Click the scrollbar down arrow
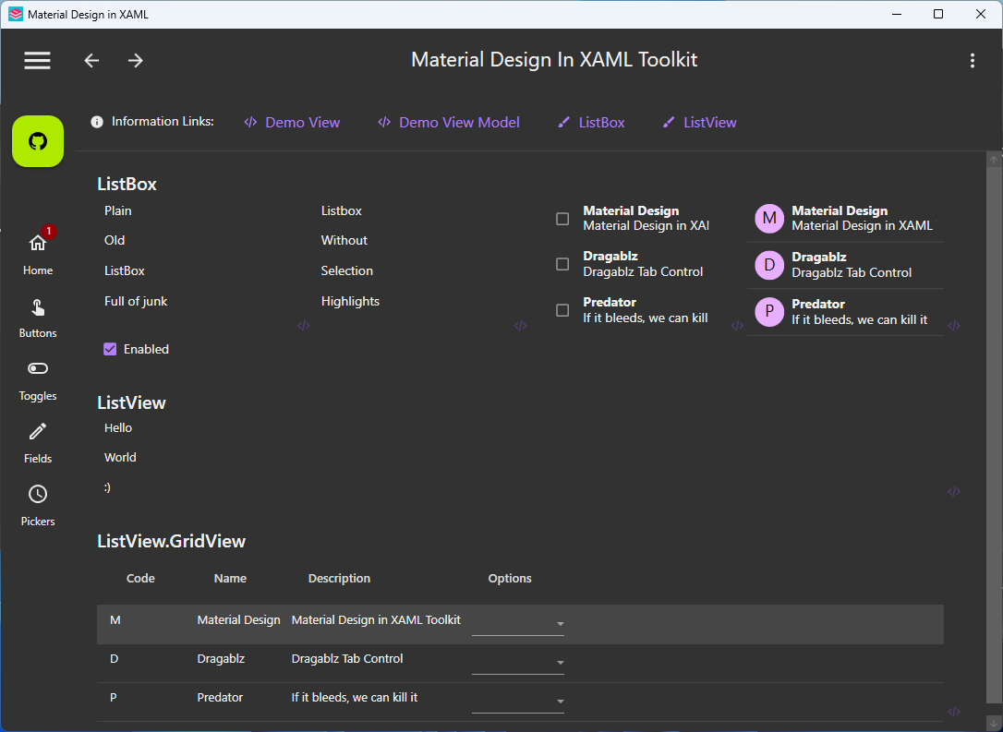 click(x=994, y=723)
